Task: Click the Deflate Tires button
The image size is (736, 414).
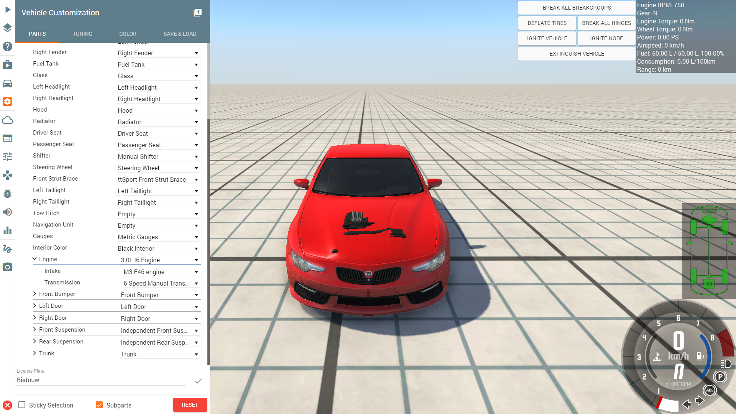Action: point(547,23)
